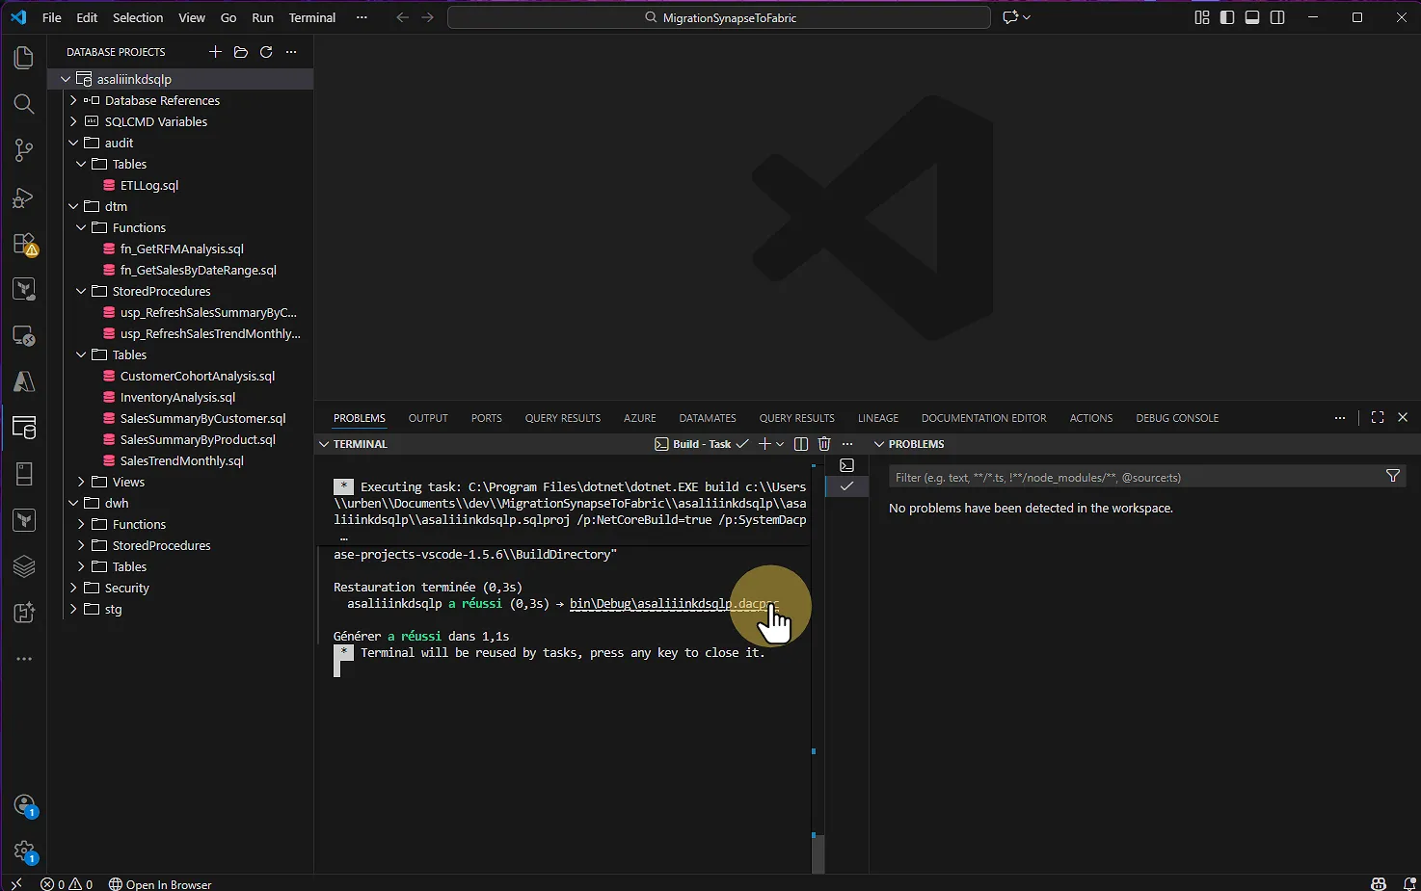Expand the Views folder under dtm
This screenshot has height=891, width=1421.
128,482
